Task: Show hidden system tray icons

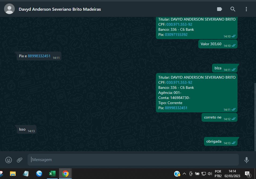Action: pyautogui.click(x=184, y=174)
